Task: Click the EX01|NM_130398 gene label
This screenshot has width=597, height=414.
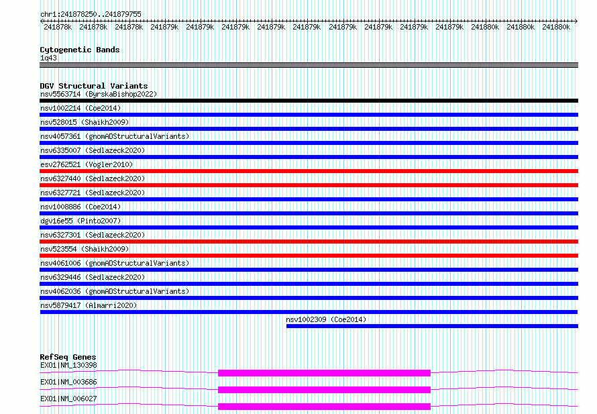Action: (68, 365)
